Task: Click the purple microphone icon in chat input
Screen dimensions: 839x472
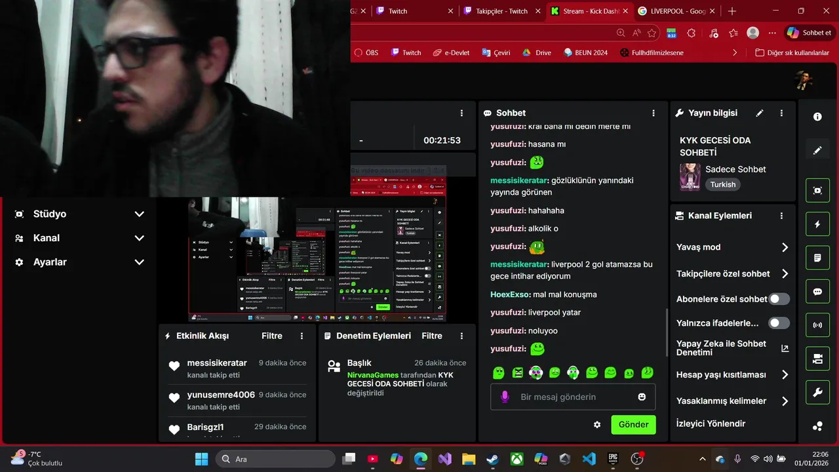Action: (505, 397)
